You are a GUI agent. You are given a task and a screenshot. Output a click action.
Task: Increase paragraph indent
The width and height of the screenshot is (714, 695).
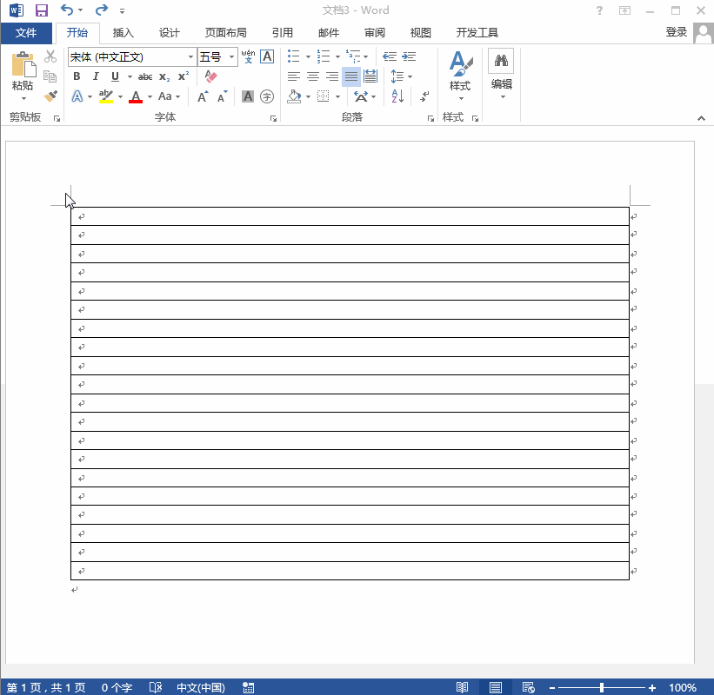409,56
